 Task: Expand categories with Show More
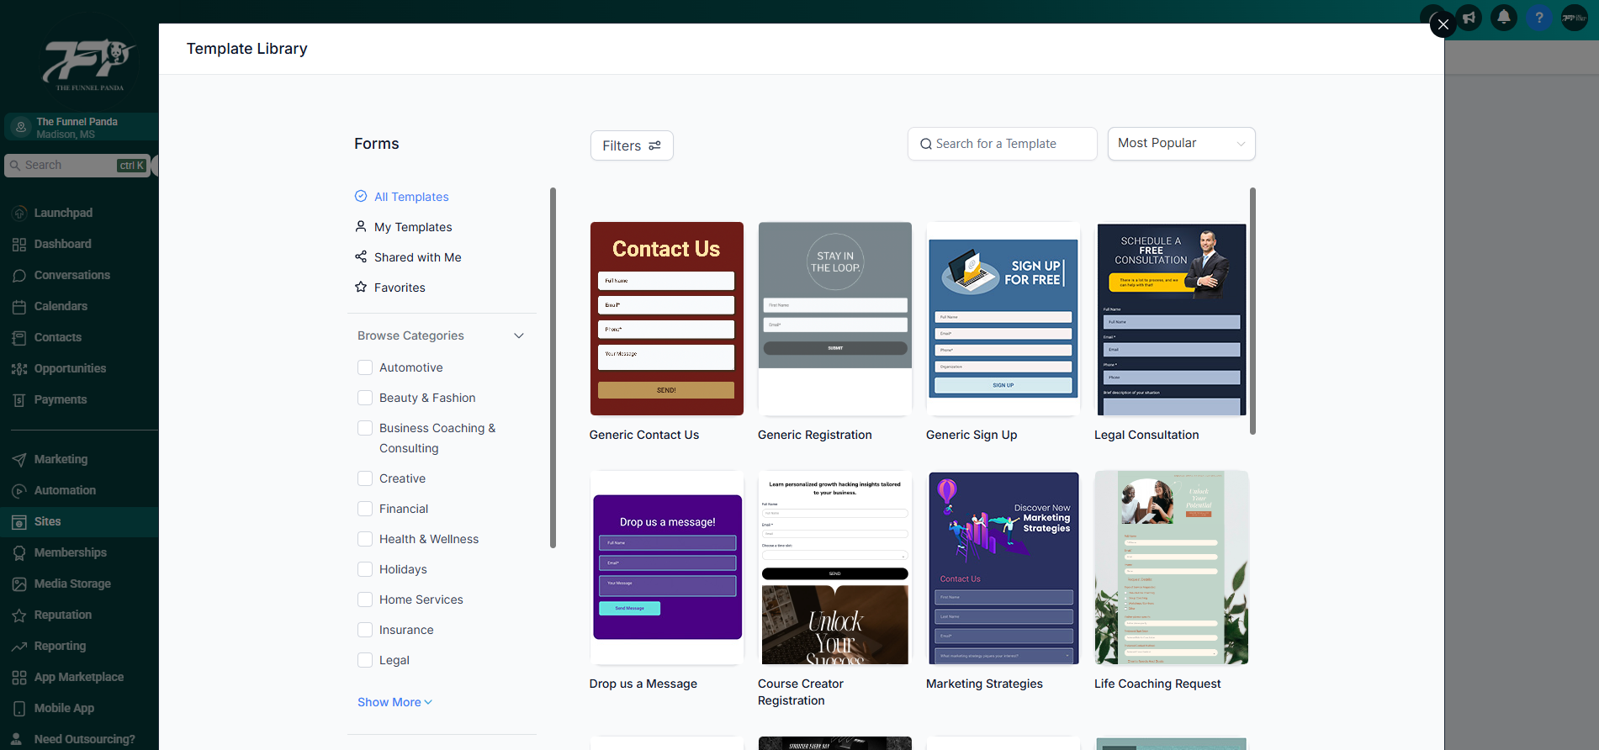coord(394,702)
